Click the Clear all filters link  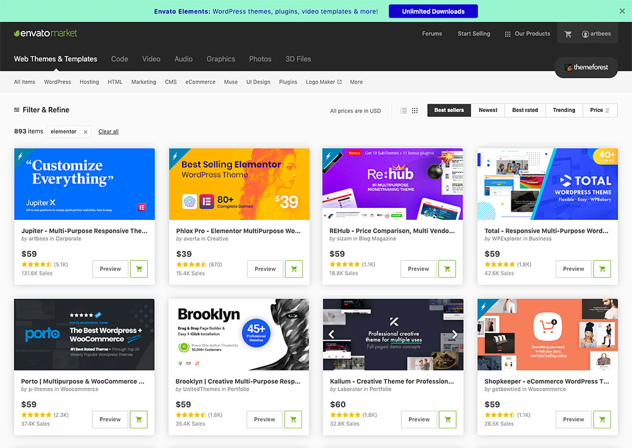[109, 131]
